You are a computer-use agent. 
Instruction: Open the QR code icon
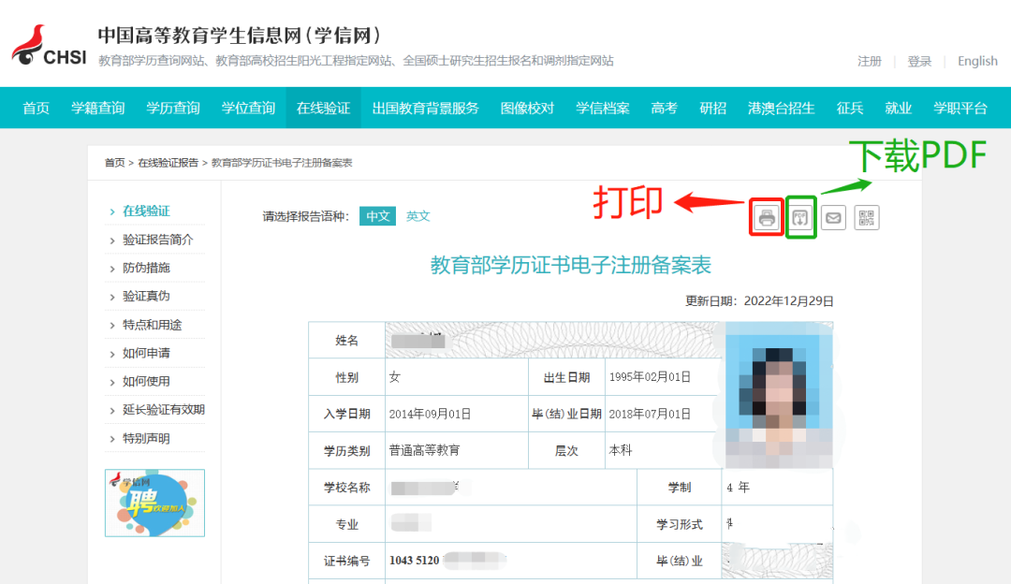point(866,216)
